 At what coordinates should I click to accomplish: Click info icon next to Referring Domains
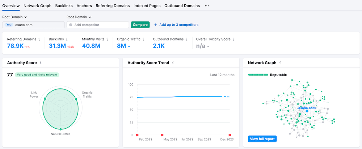39,39
